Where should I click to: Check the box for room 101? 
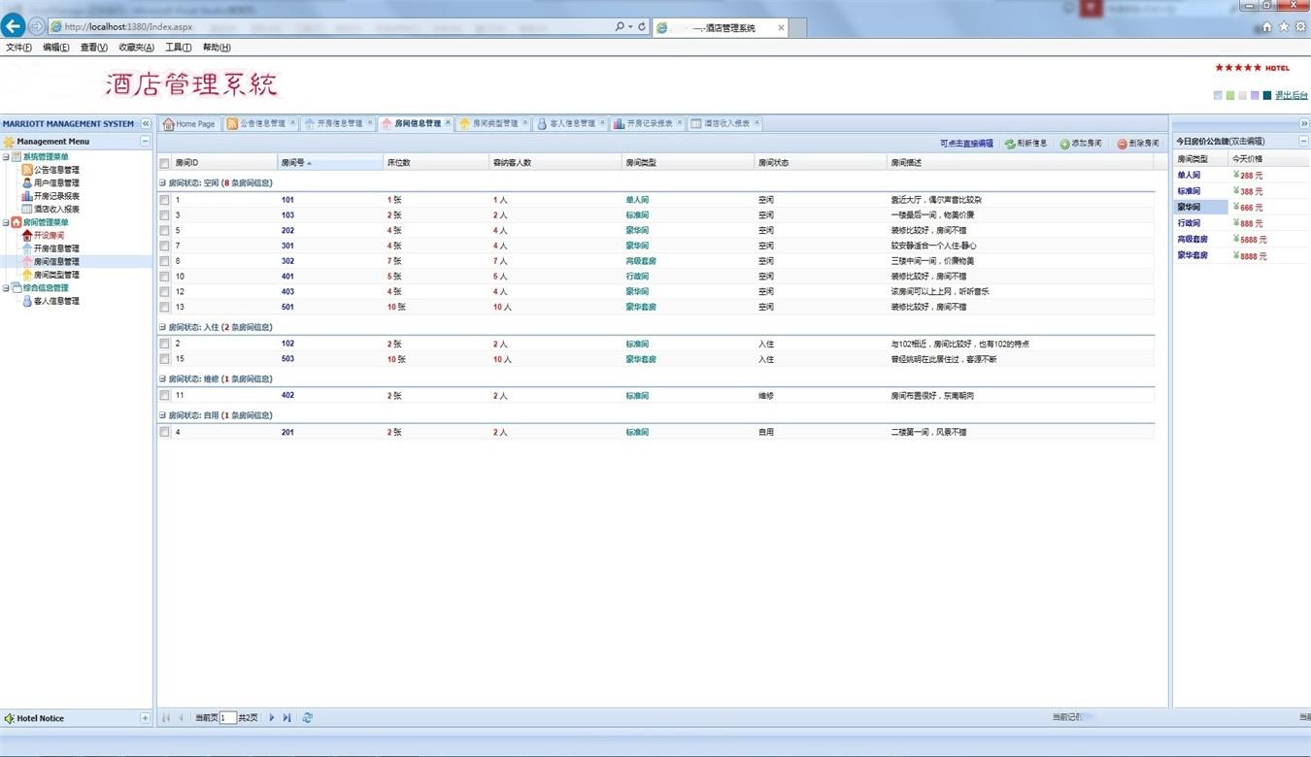pos(165,200)
